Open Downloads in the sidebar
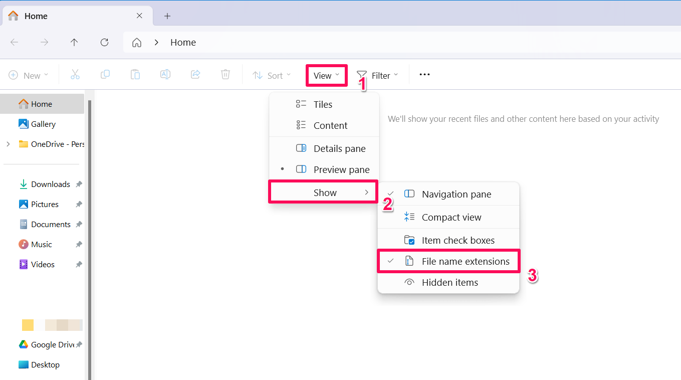The width and height of the screenshot is (681, 380). point(45,184)
